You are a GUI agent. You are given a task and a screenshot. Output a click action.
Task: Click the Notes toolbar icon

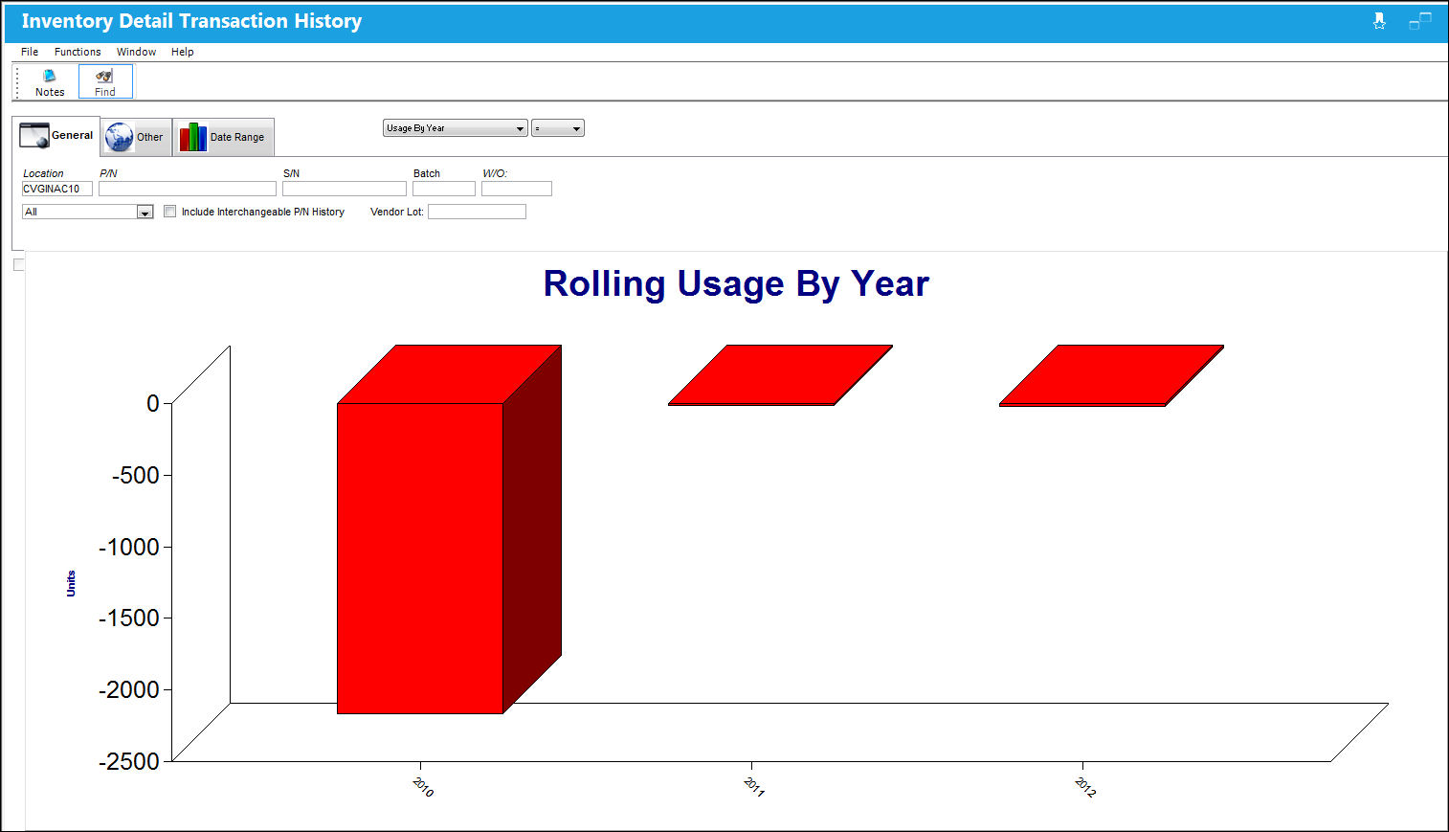50,82
